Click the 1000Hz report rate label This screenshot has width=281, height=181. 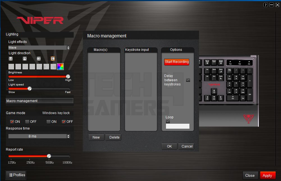click(x=67, y=162)
